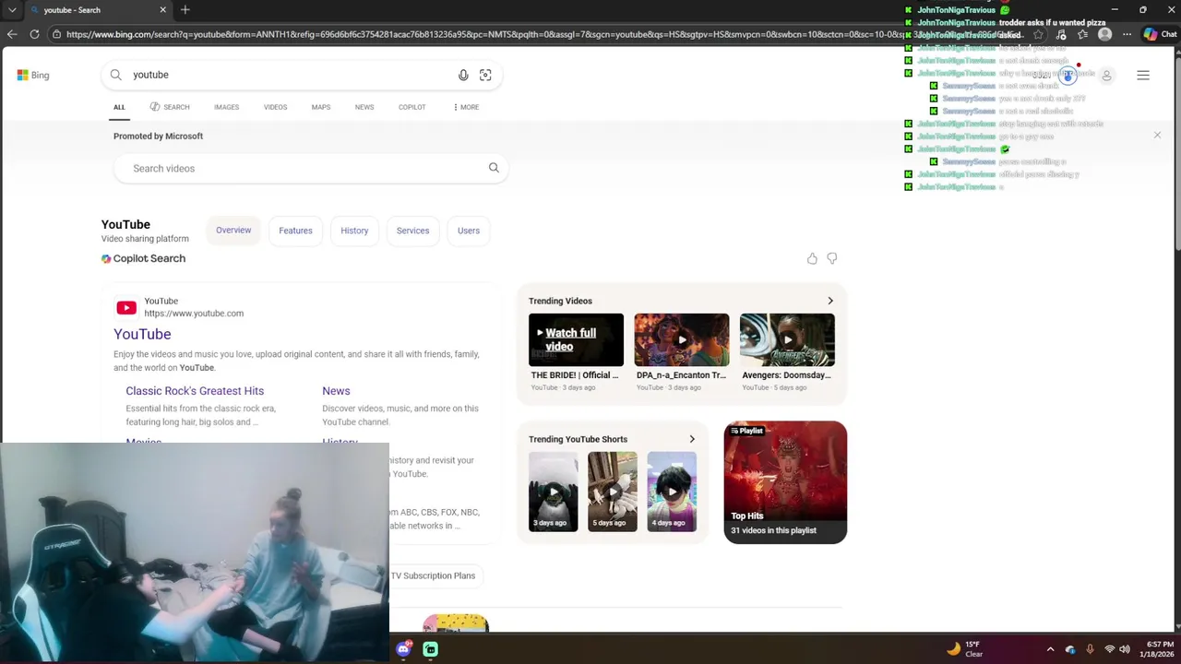This screenshot has width=1181, height=664.
Task: Switch to the COPILOT tab
Action: click(412, 107)
